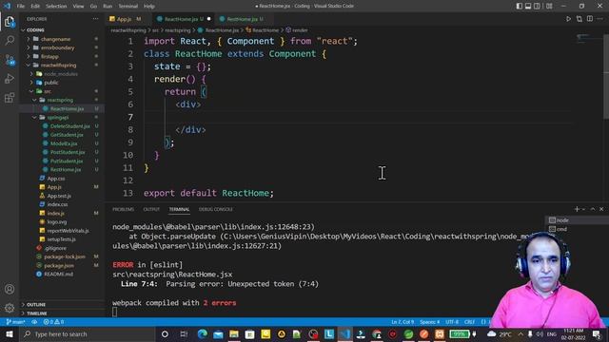
Task: Open DeleteStudent.jsx in the explorer
Action: point(69,126)
